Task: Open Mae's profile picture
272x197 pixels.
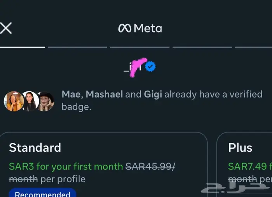Action: [x=13, y=101]
